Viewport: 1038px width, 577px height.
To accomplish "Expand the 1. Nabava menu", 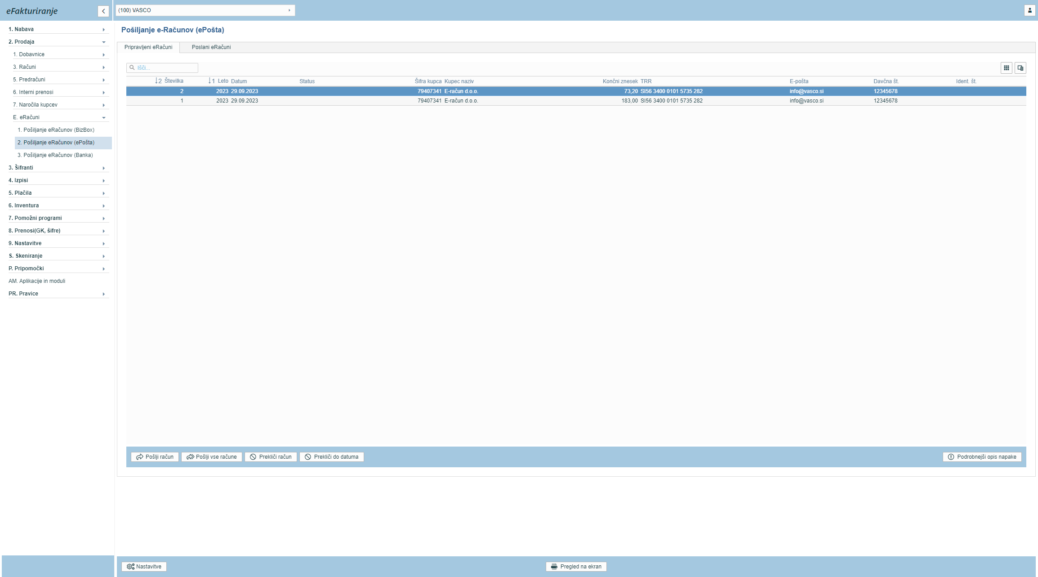I will tap(58, 29).
